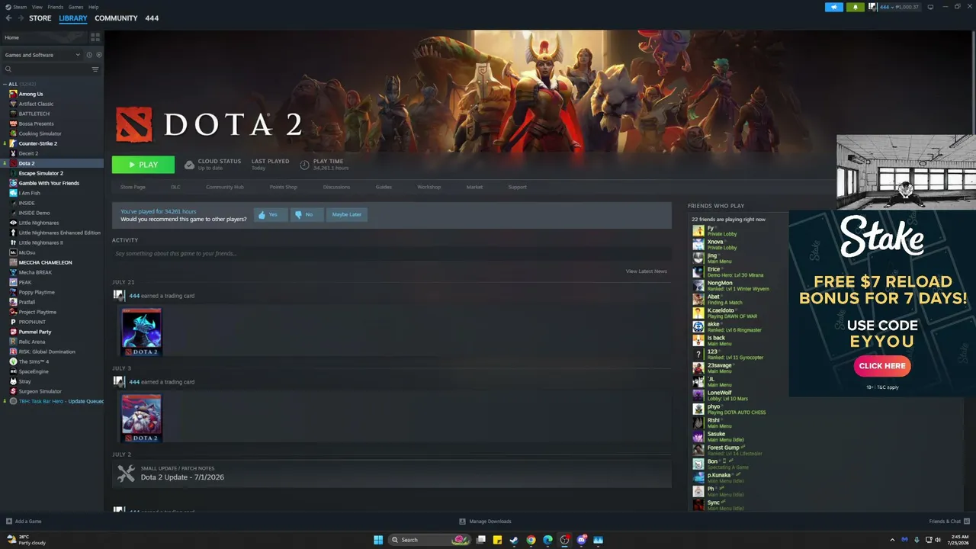The height and width of the screenshot is (549, 976).
Task: Open advanced library filter options
Action: point(95,69)
